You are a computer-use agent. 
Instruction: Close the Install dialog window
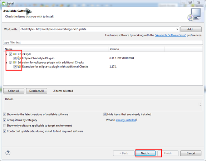(x=199, y=2)
